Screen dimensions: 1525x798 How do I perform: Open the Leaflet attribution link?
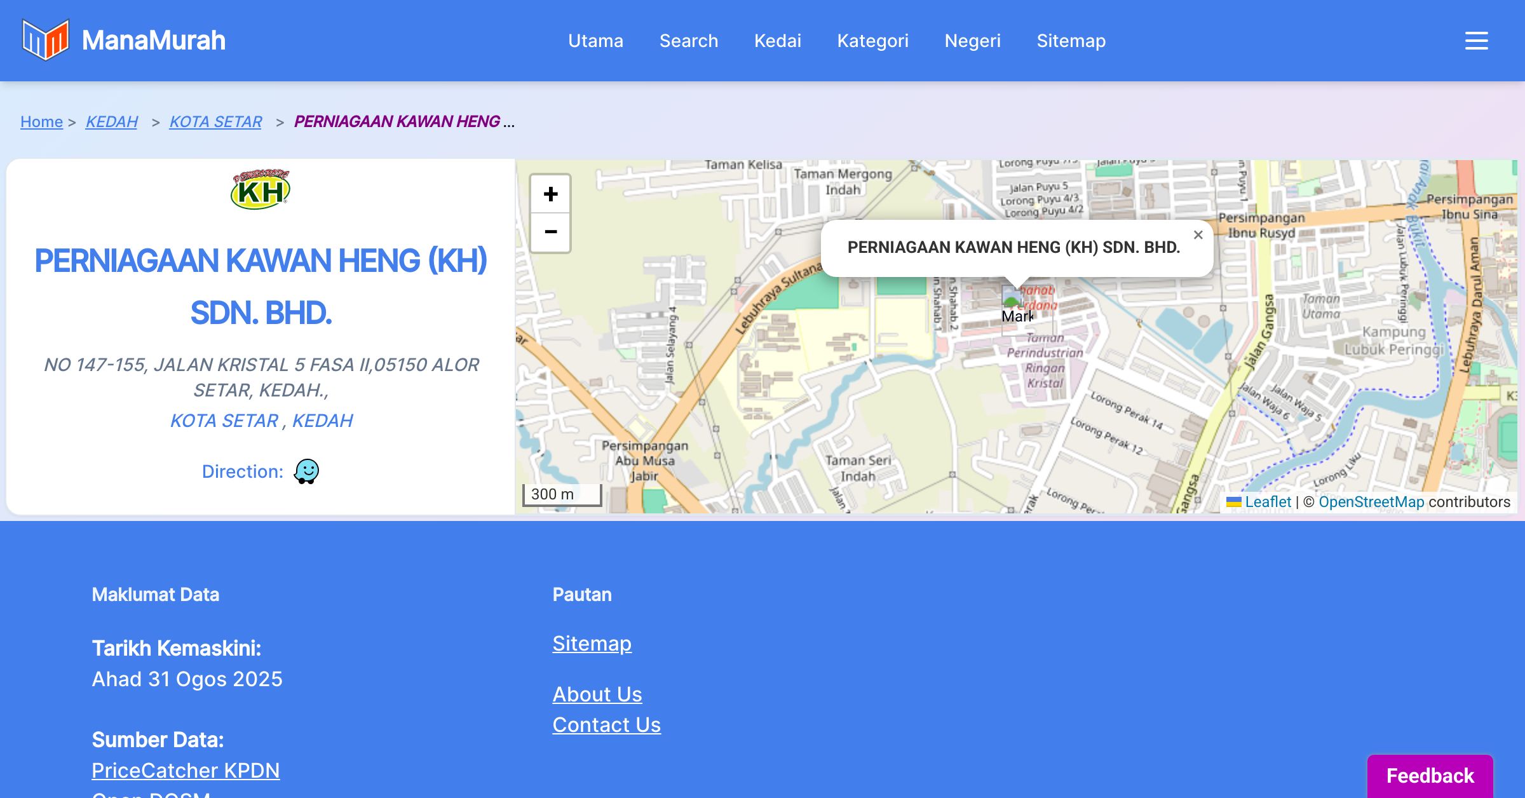tap(1267, 502)
